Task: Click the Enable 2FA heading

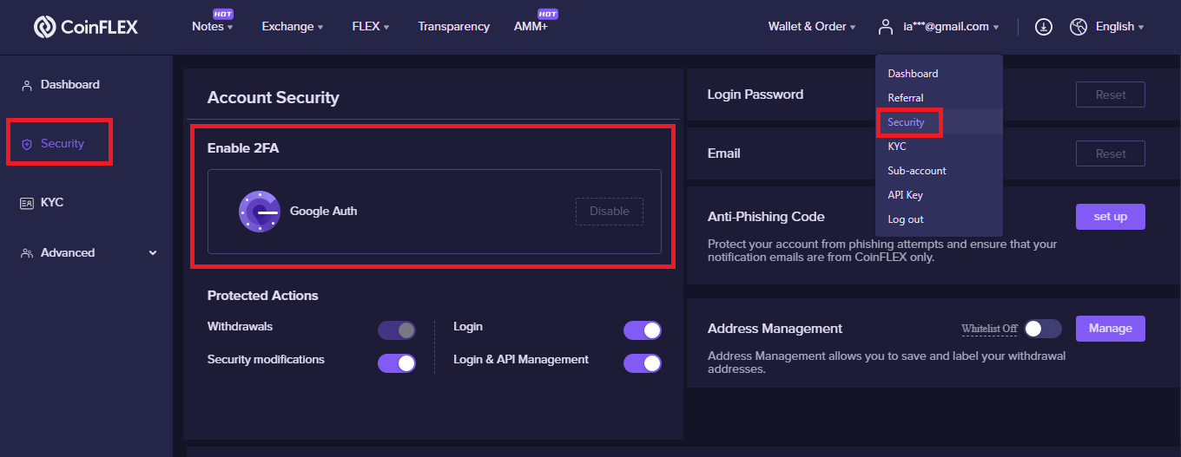Action: 243,149
